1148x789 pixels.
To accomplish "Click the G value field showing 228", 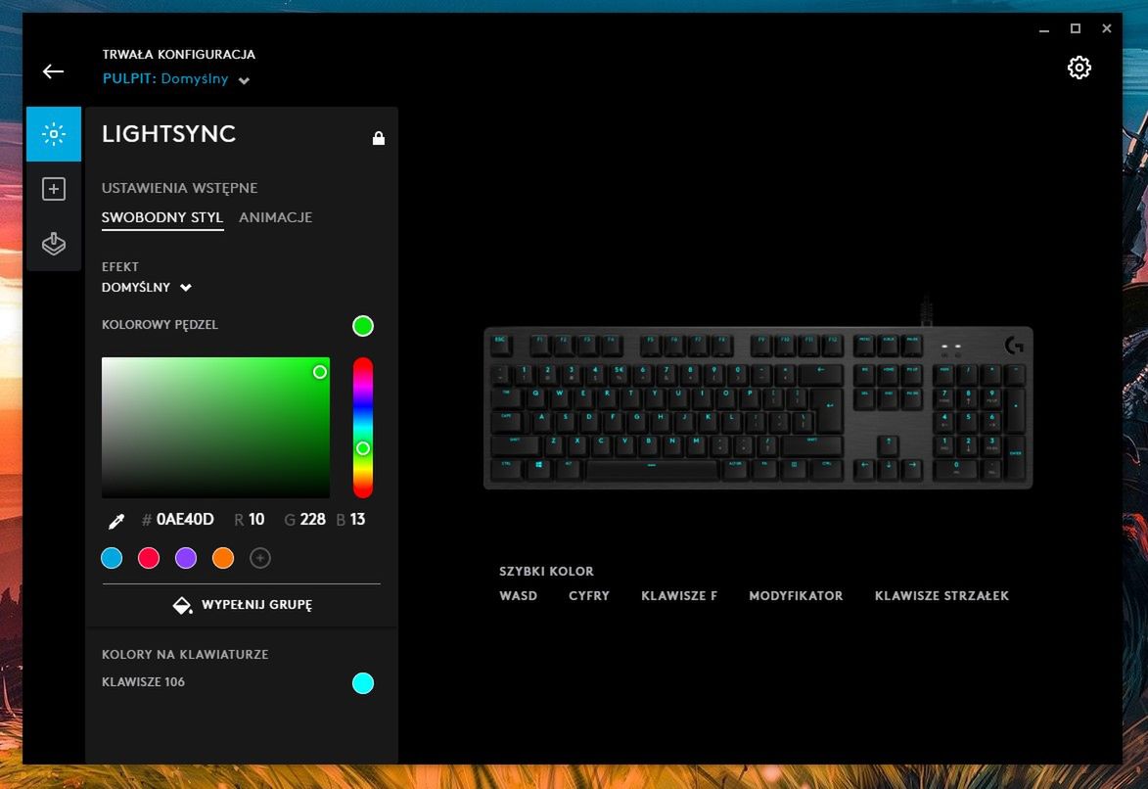I will click(x=312, y=520).
